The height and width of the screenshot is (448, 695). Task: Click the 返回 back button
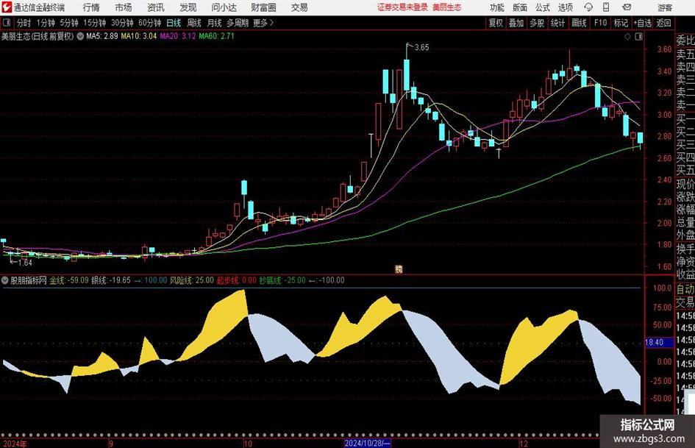pos(663,23)
